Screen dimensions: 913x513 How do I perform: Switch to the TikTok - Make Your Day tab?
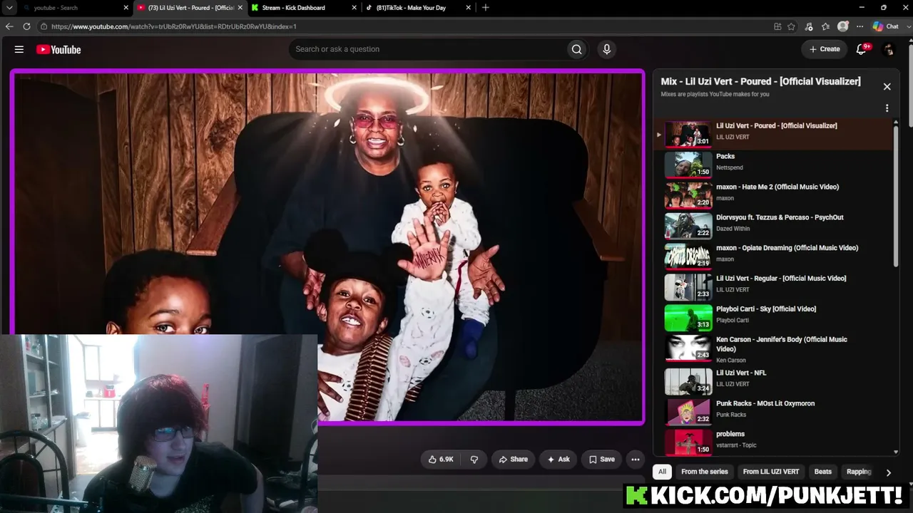(418, 8)
